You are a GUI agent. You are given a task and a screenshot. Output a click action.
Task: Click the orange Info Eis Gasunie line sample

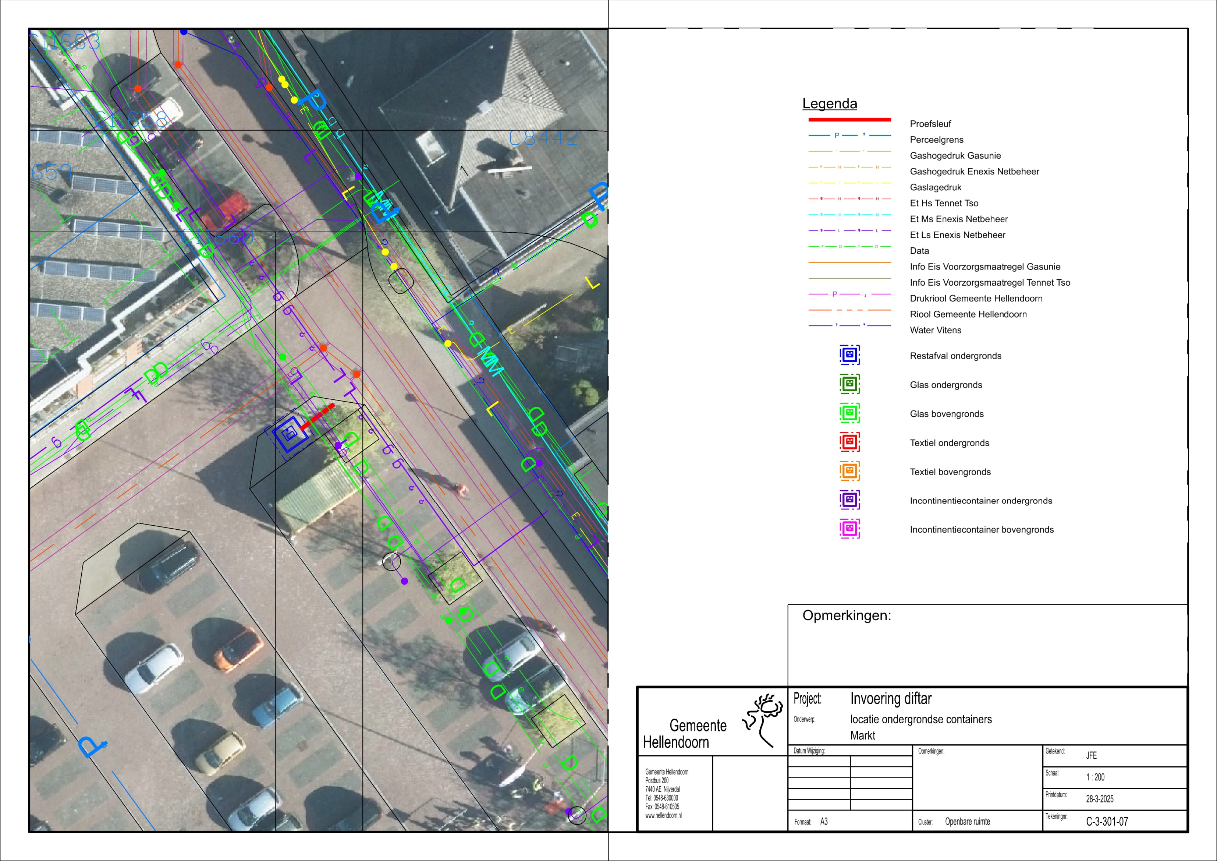(x=849, y=262)
